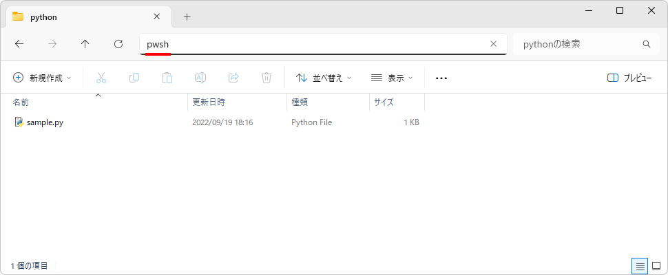Go back with the left arrow
Viewport: 668px width, 275px height.
tap(19, 44)
